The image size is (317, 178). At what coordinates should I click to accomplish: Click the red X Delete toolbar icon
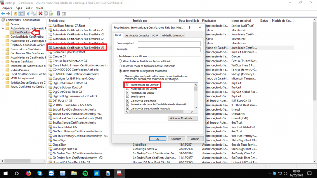(x=41, y=13)
